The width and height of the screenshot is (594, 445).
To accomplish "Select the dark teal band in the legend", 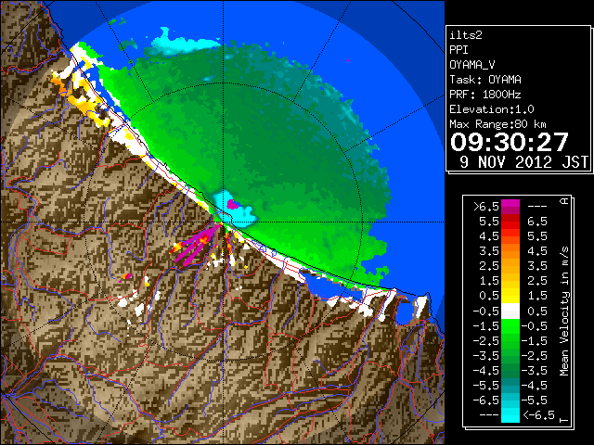I will click(x=510, y=386).
